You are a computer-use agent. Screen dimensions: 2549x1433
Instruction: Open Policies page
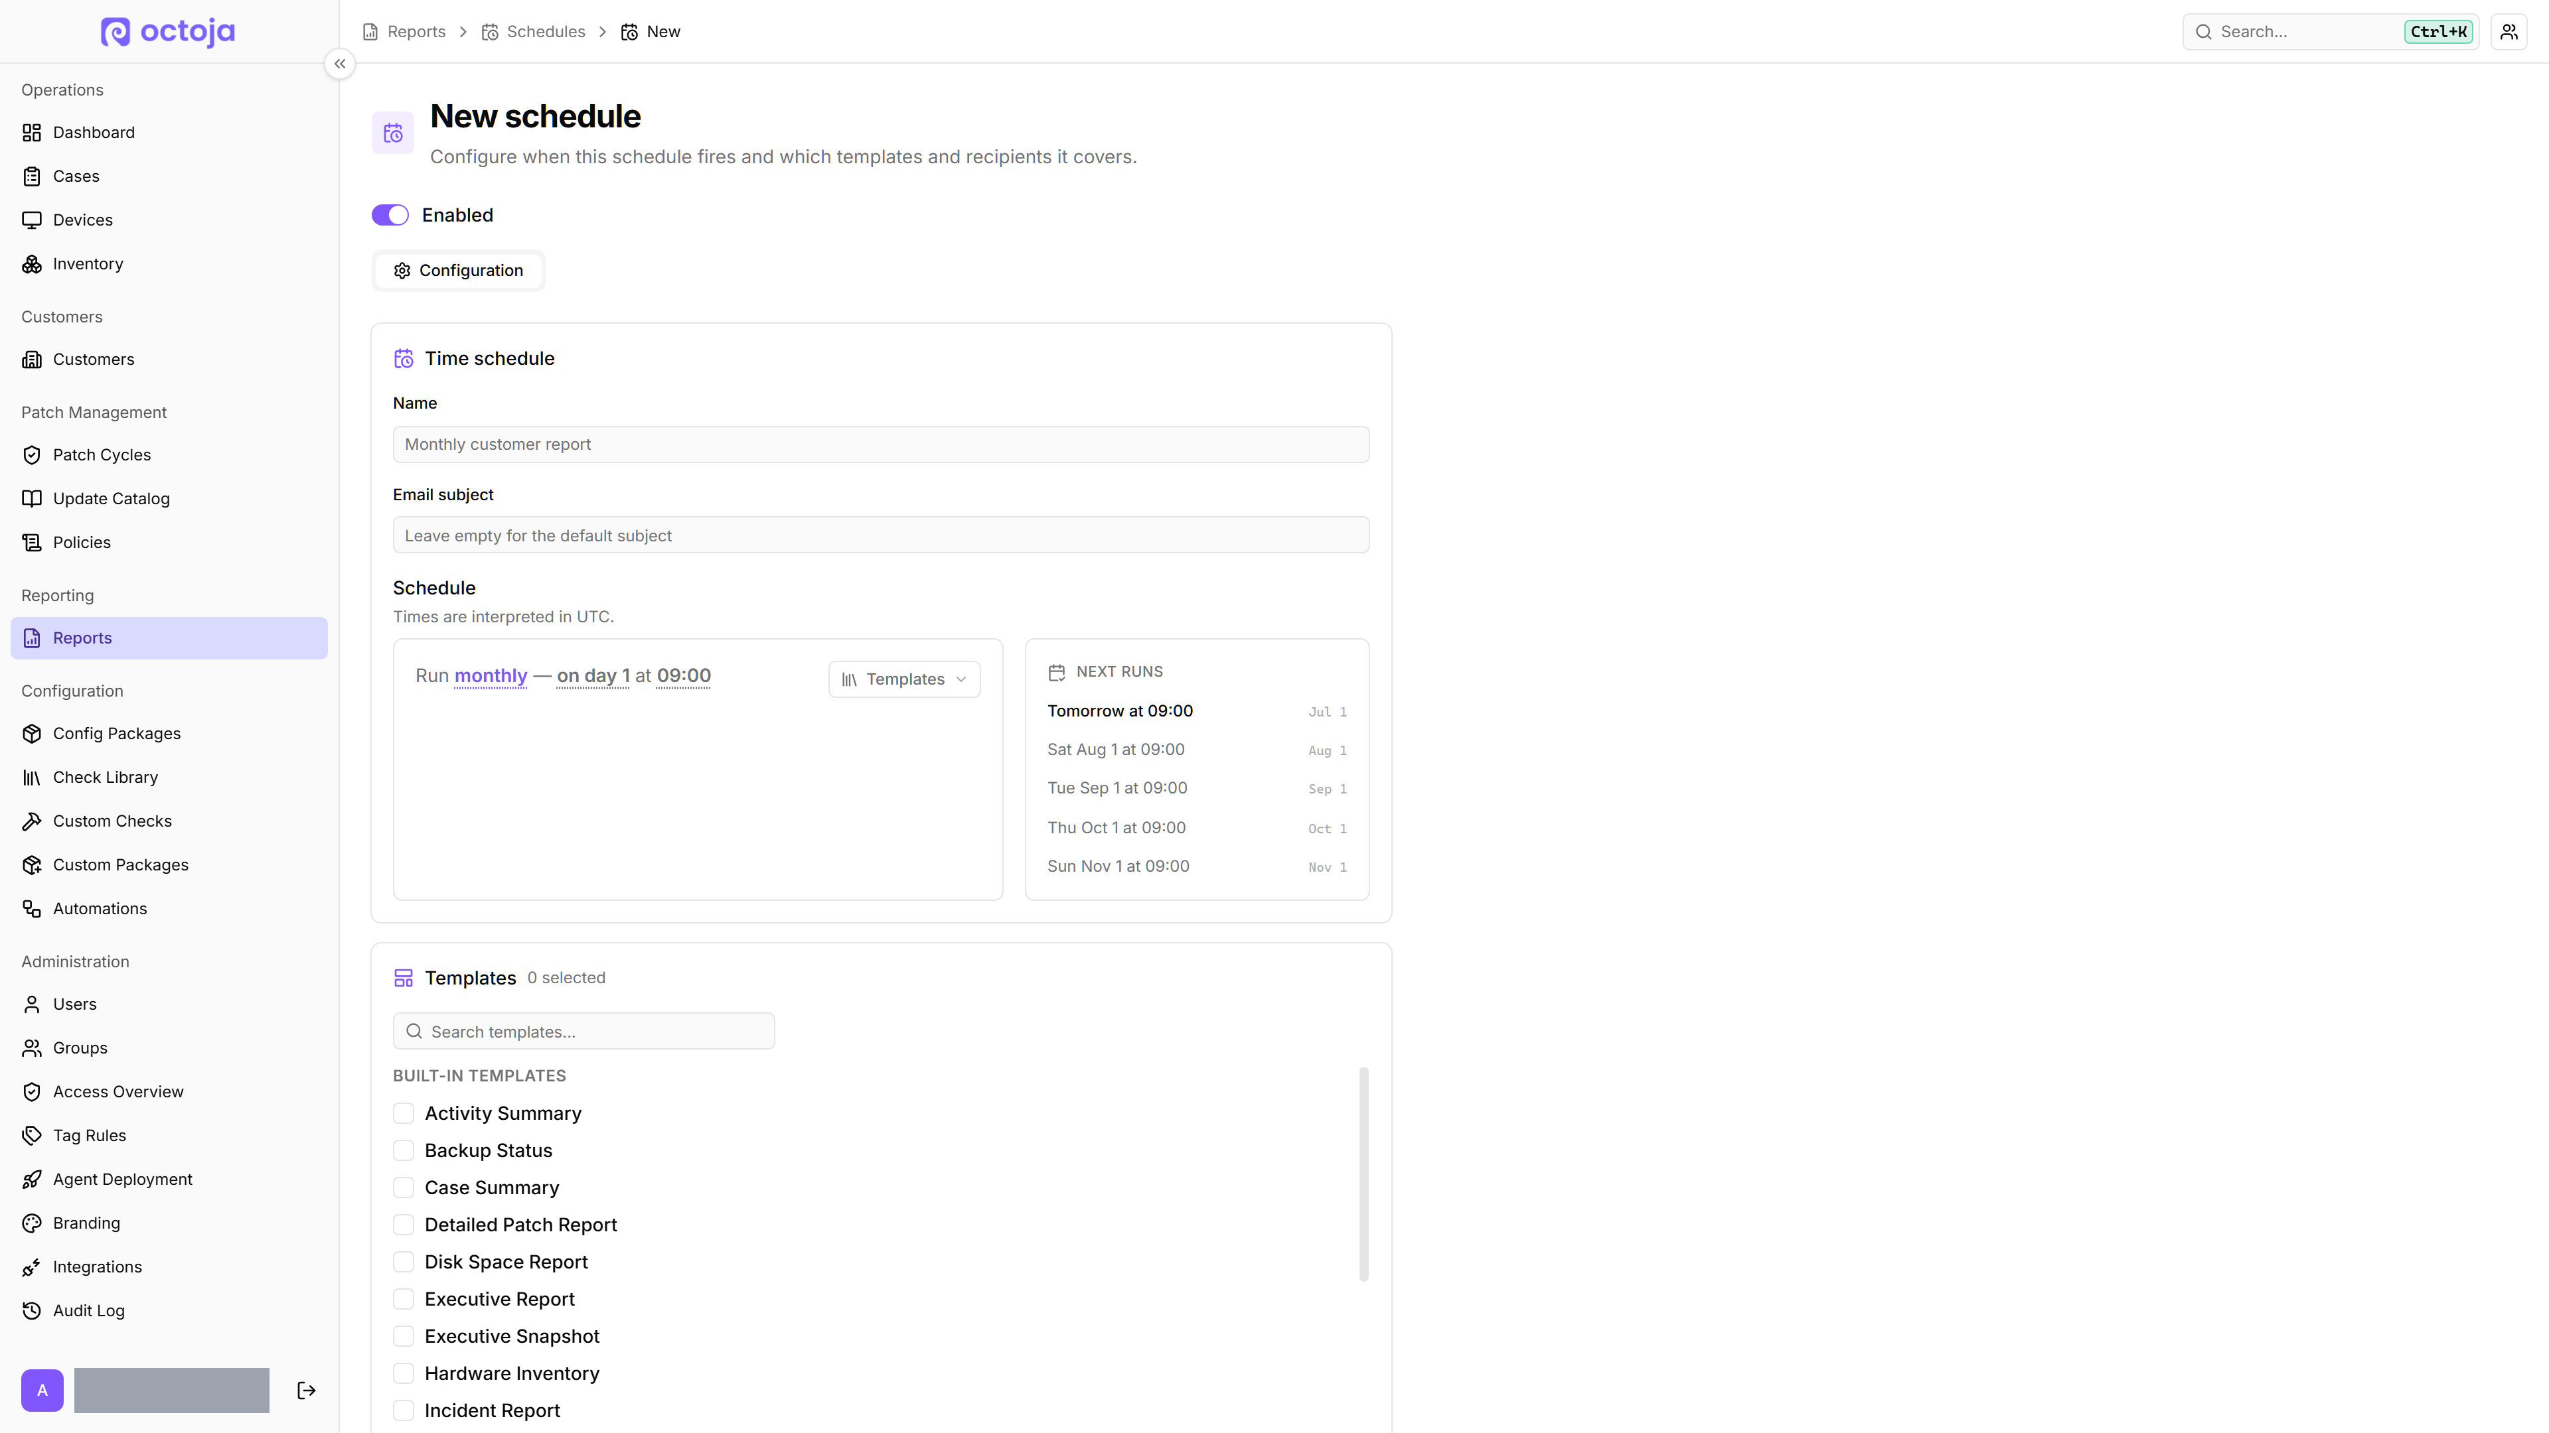point(169,542)
